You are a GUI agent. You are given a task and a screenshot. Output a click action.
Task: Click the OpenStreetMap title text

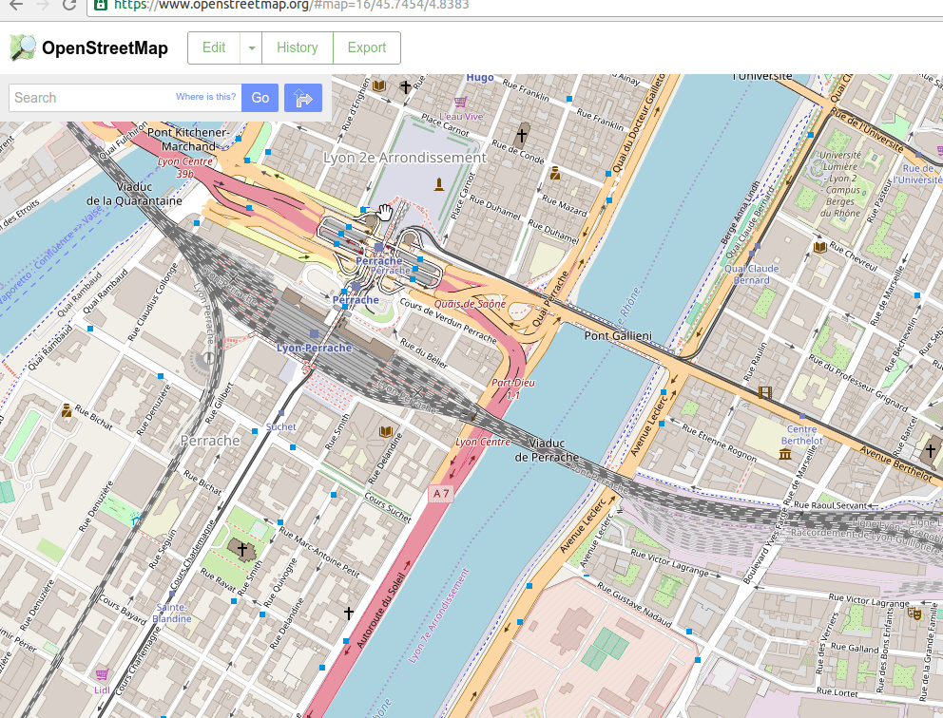click(105, 48)
